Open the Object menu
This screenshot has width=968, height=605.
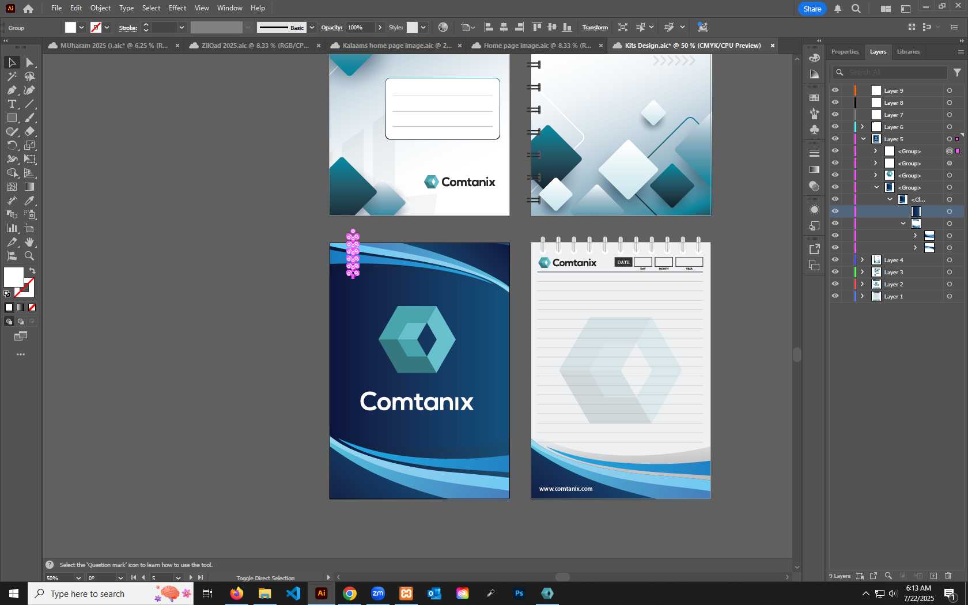[100, 8]
